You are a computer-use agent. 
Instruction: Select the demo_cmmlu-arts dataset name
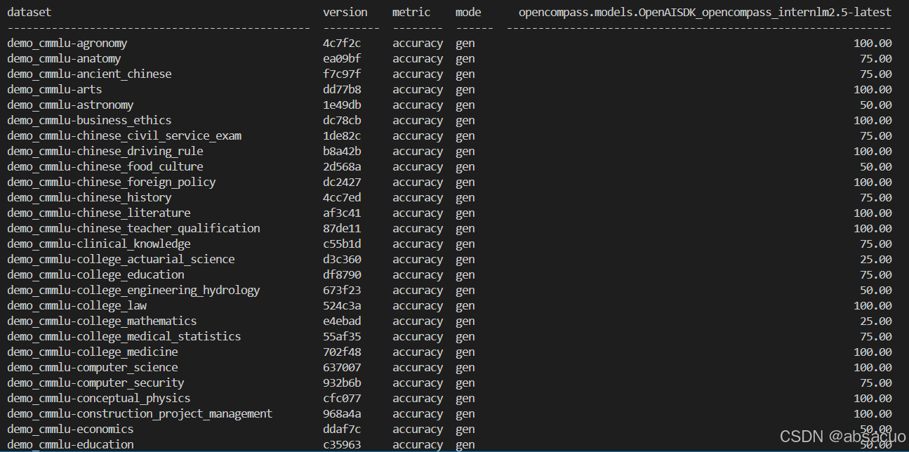(54, 89)
